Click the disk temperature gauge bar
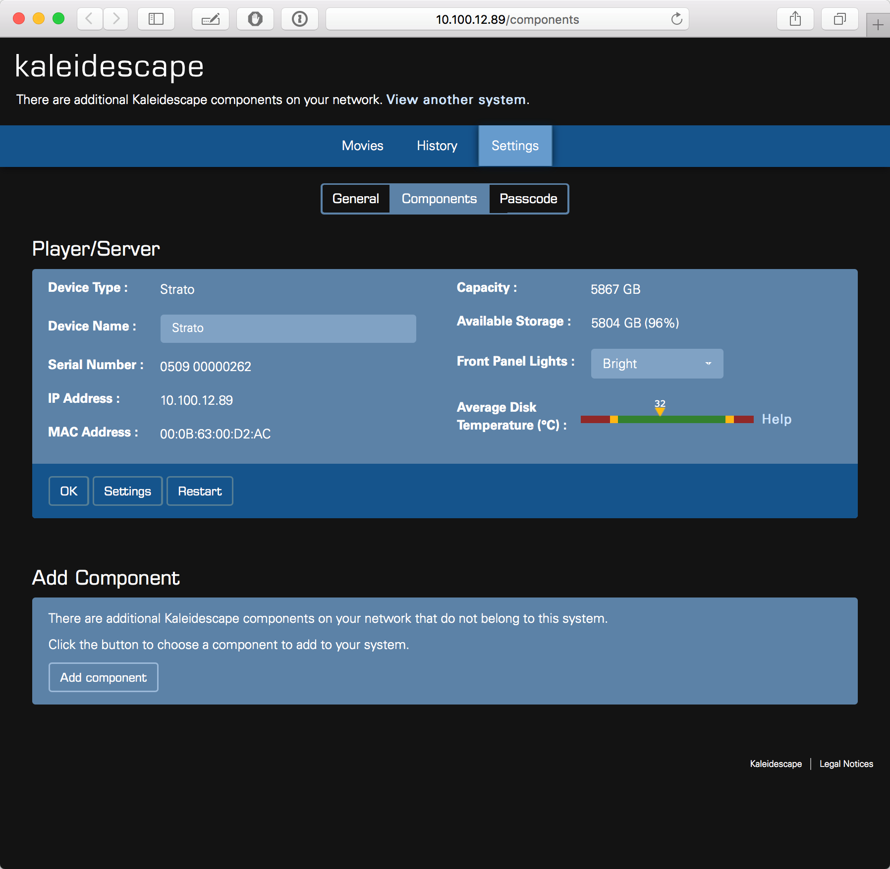This screenshot has height=869, width=890. (667, 419)
